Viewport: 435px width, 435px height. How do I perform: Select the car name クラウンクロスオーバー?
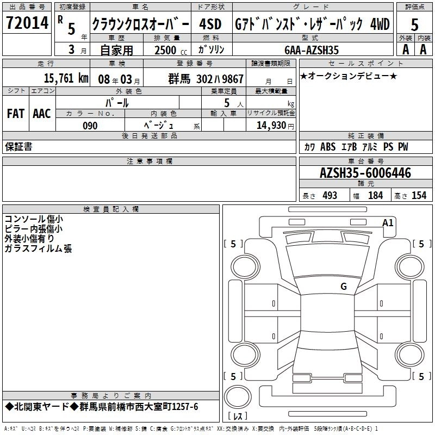tap(141, 24)
